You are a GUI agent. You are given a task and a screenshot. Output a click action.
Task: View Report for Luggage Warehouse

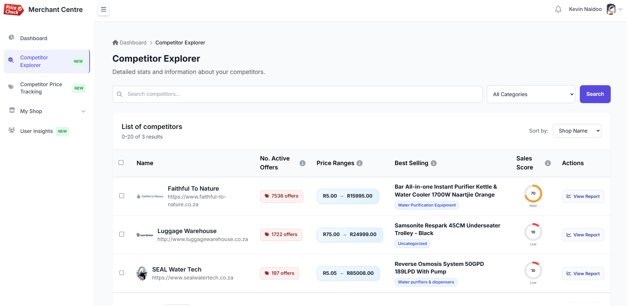(x=583, y=235)
